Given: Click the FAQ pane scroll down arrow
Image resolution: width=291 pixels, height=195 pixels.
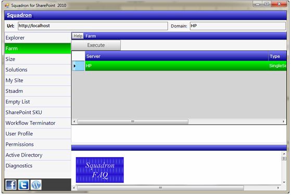Looking at the screenshot, I should coord(284,182).
